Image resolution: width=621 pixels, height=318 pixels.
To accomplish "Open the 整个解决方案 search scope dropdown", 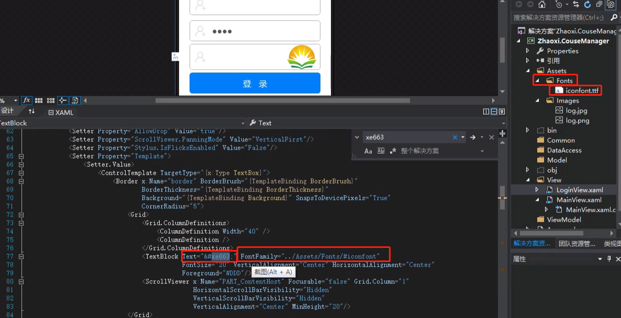I will 482,151.
